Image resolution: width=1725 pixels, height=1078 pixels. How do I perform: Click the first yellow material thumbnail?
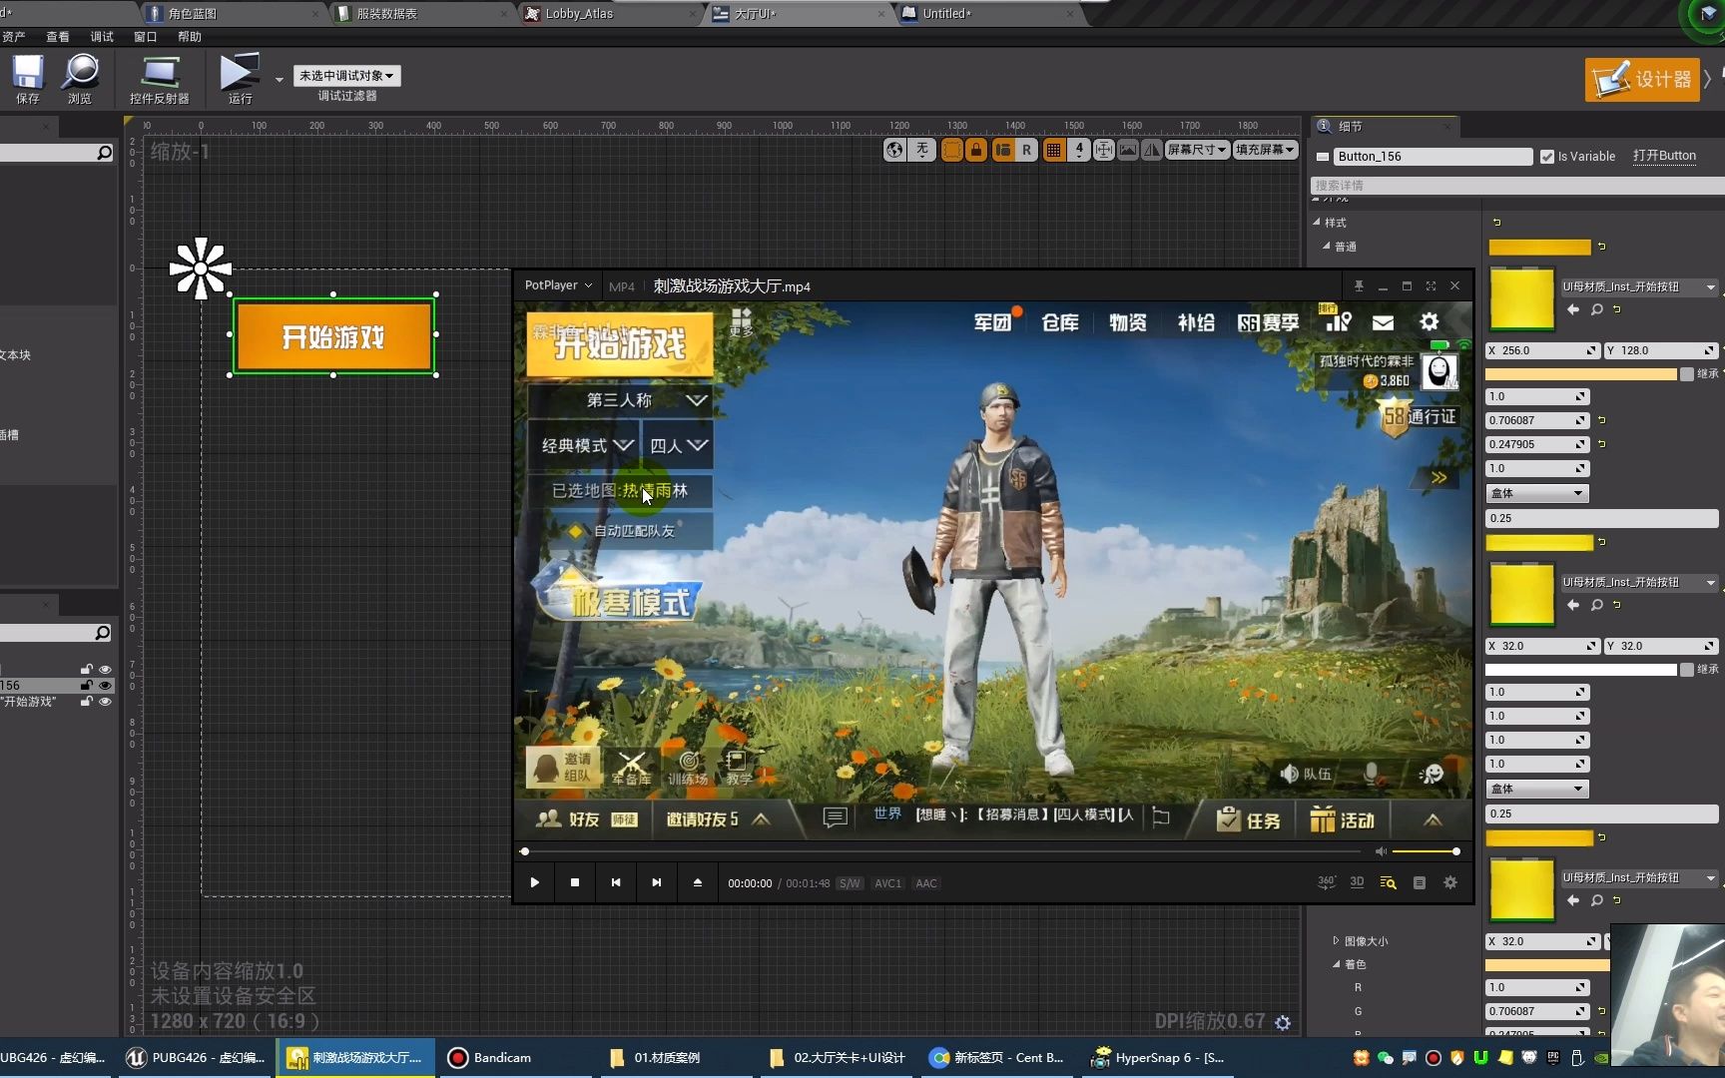tap(1522, 298)
